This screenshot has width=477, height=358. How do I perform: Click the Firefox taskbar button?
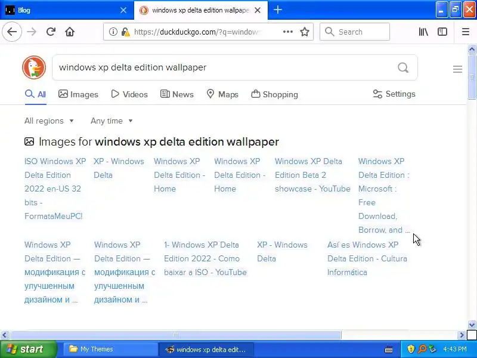pyautogui.click(x=206, y=349)
